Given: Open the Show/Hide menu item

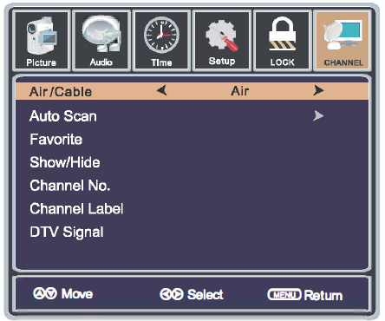Looking at the screenshot, I should coord(65,162).
